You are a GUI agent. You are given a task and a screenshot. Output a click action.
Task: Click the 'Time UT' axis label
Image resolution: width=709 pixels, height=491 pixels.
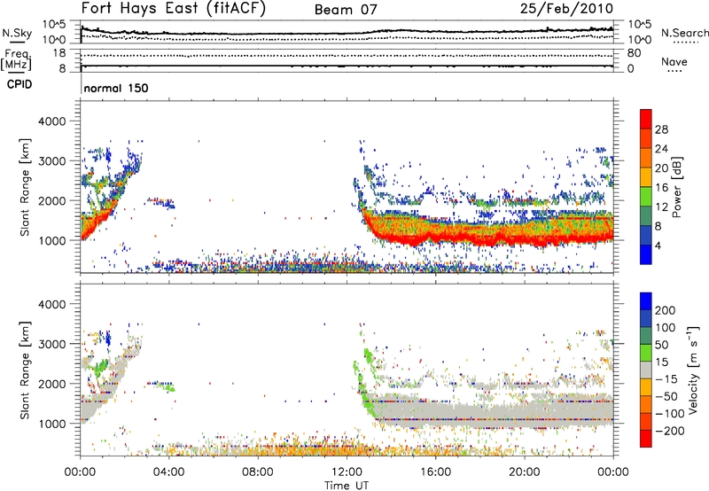pos(347,486)
